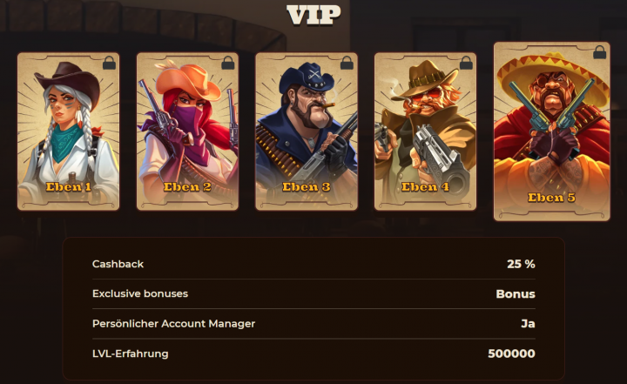Click the Eben 5 level label

[x=551, y=197]
